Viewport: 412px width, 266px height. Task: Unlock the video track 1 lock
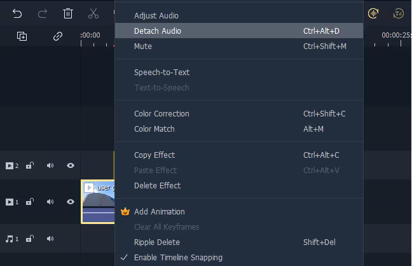30,202
